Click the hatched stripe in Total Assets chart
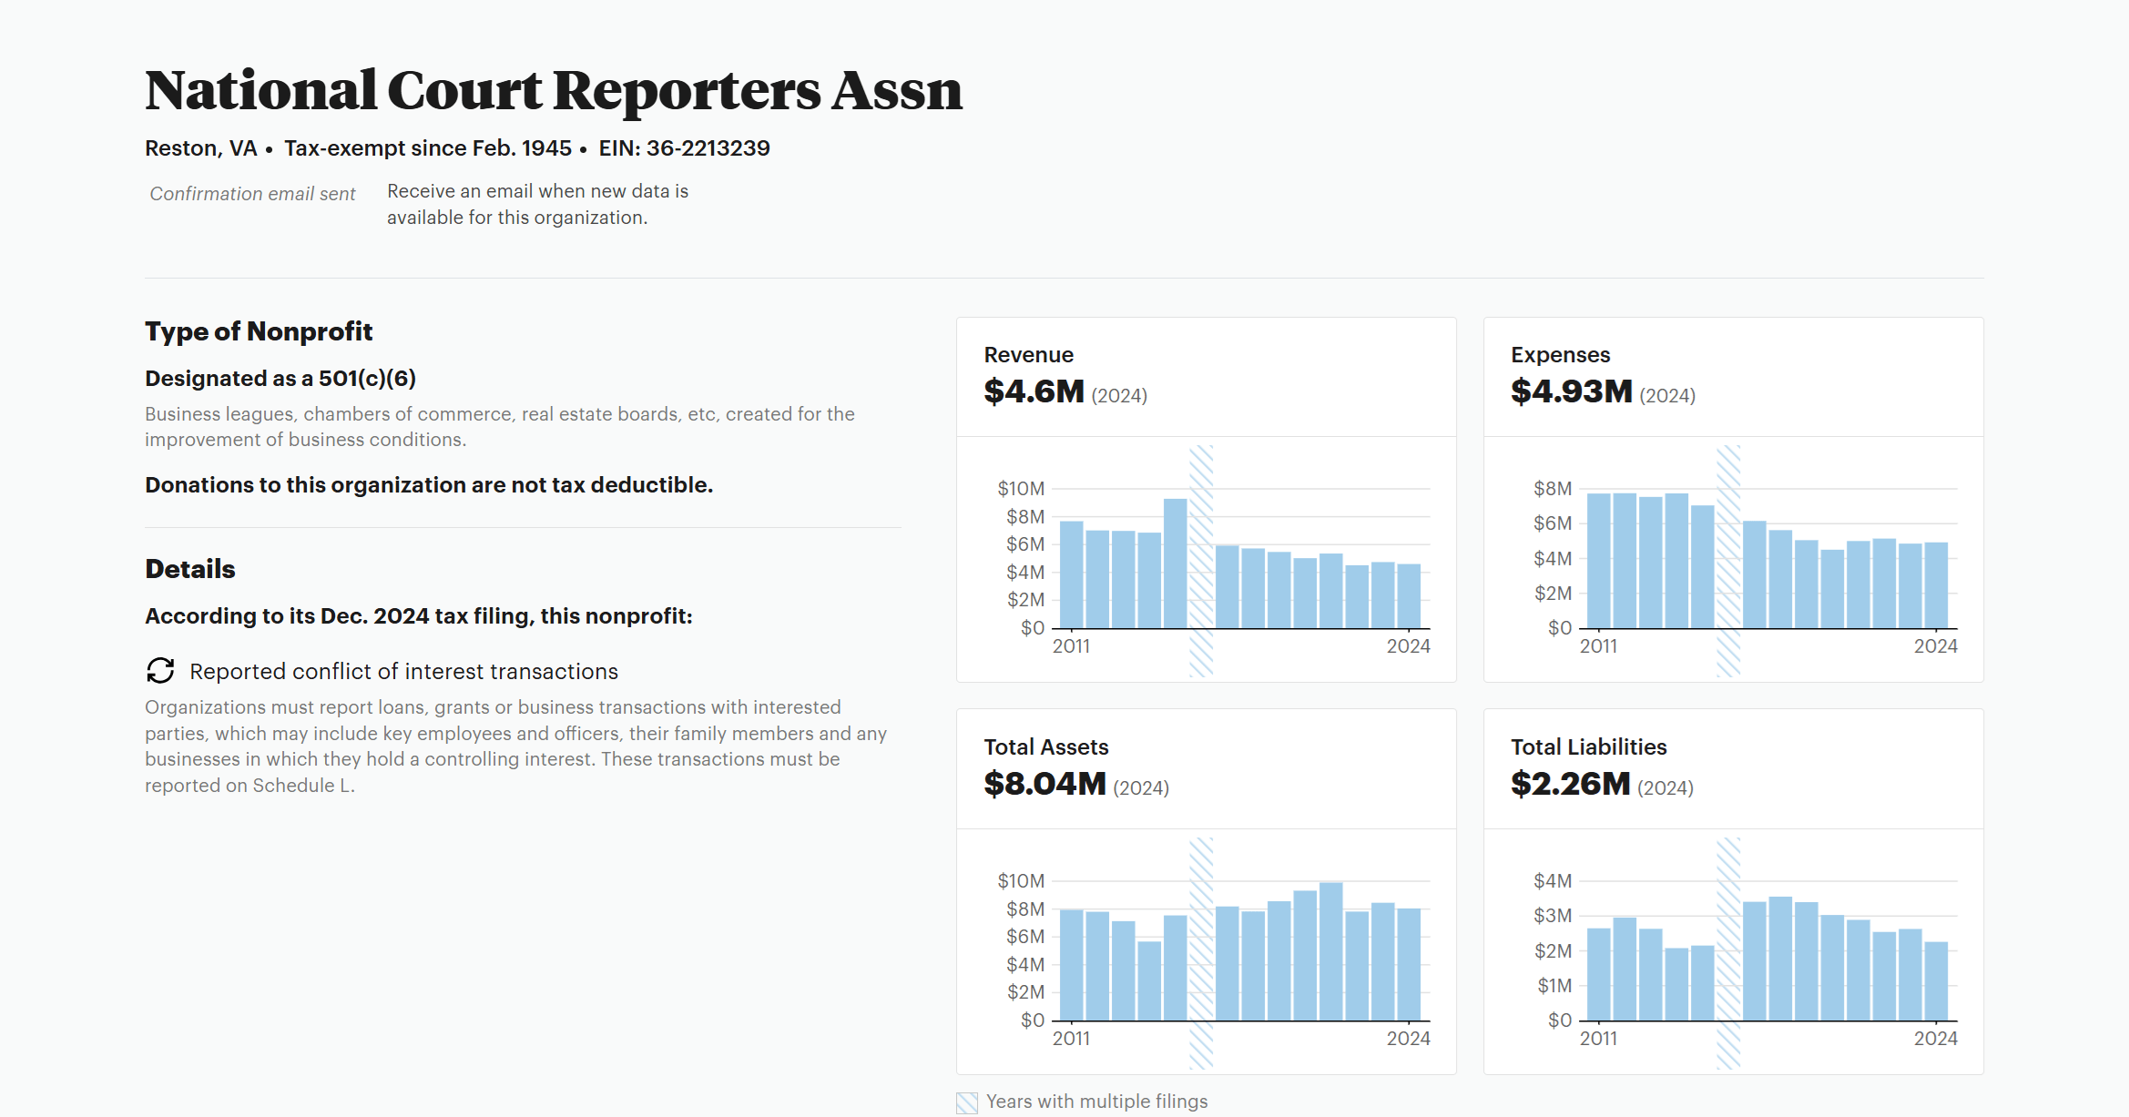The width and height of the screenshot is (2129, 1117). [1201, 952]
